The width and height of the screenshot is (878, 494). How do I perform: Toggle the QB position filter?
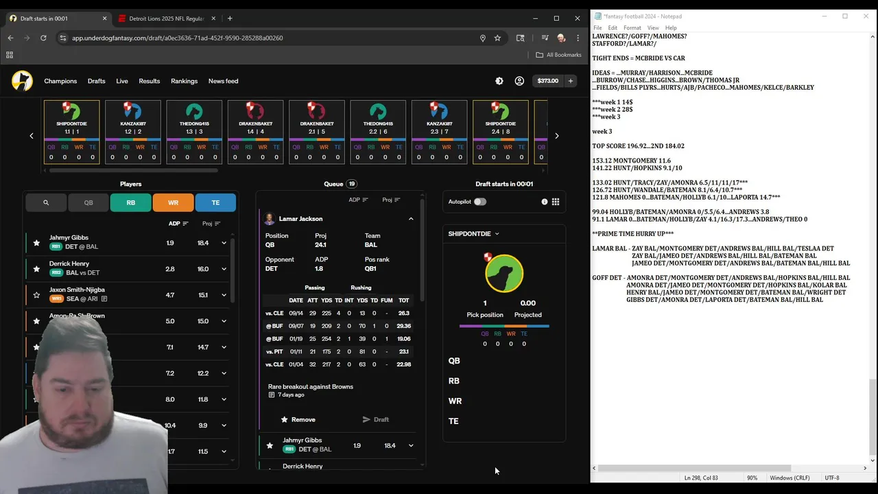[88, 202]
